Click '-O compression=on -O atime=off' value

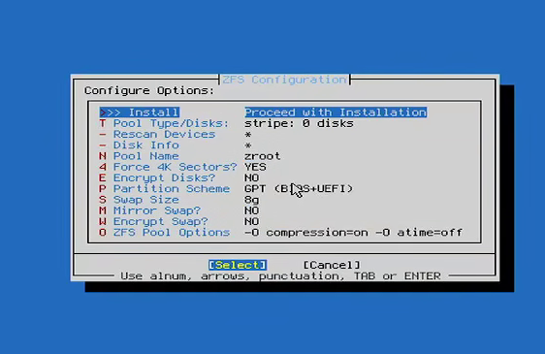[354, 233]
